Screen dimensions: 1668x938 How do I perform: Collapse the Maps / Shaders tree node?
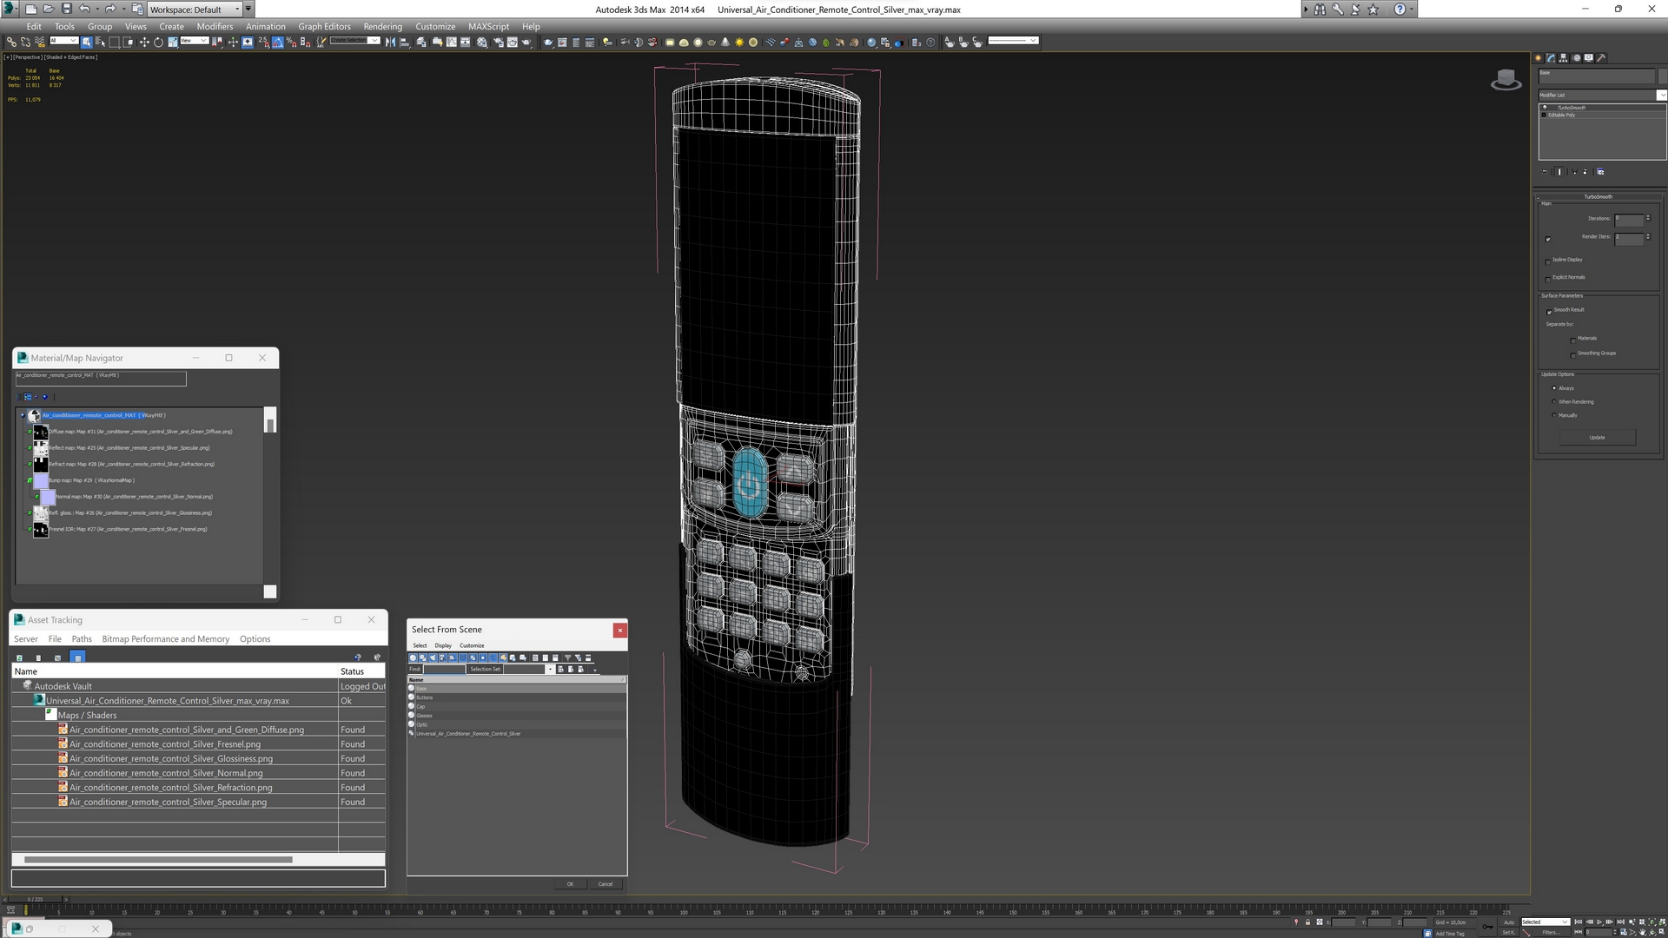point(50,714)
